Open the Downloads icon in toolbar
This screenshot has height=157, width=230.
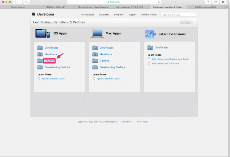(x=223, y=2)
